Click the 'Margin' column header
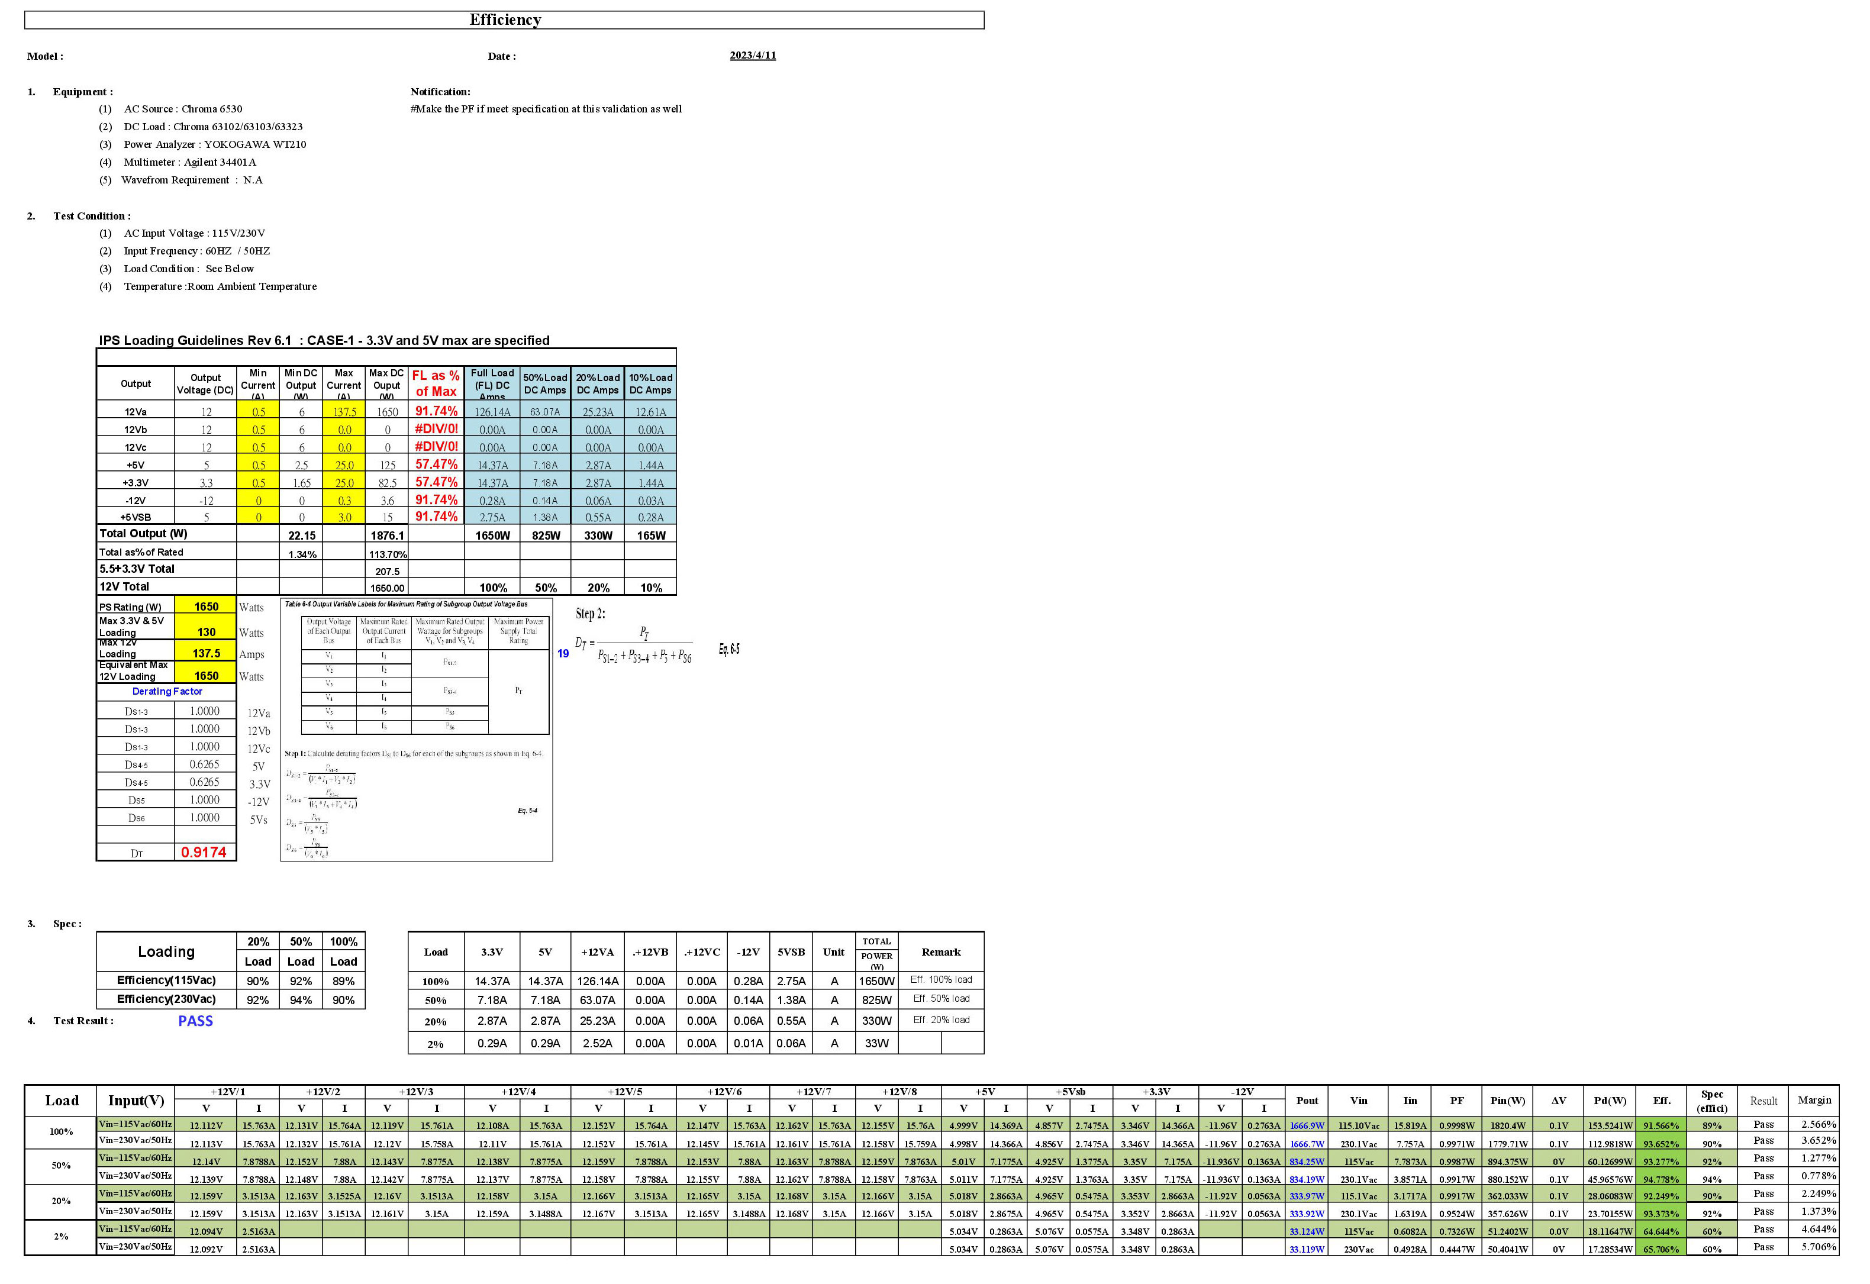 pyautogui.click(x=1814, y=1101)
